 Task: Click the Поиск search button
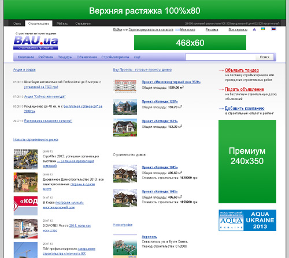265,57
